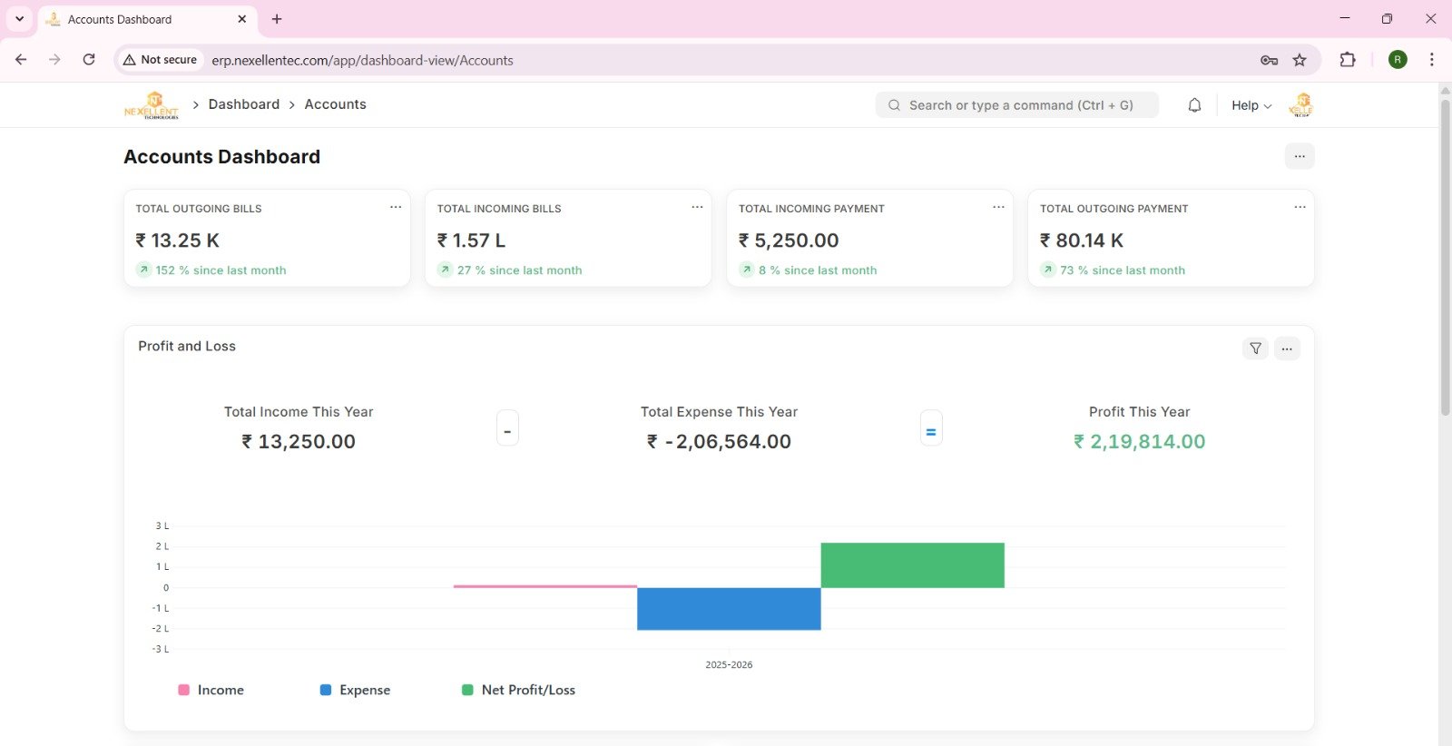Screen dimensions: 1452x746
Task: Click the notifications bell icon
Action: 1194,105
